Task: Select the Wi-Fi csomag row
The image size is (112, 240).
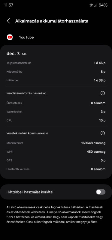Action: [x=56, y=152]
